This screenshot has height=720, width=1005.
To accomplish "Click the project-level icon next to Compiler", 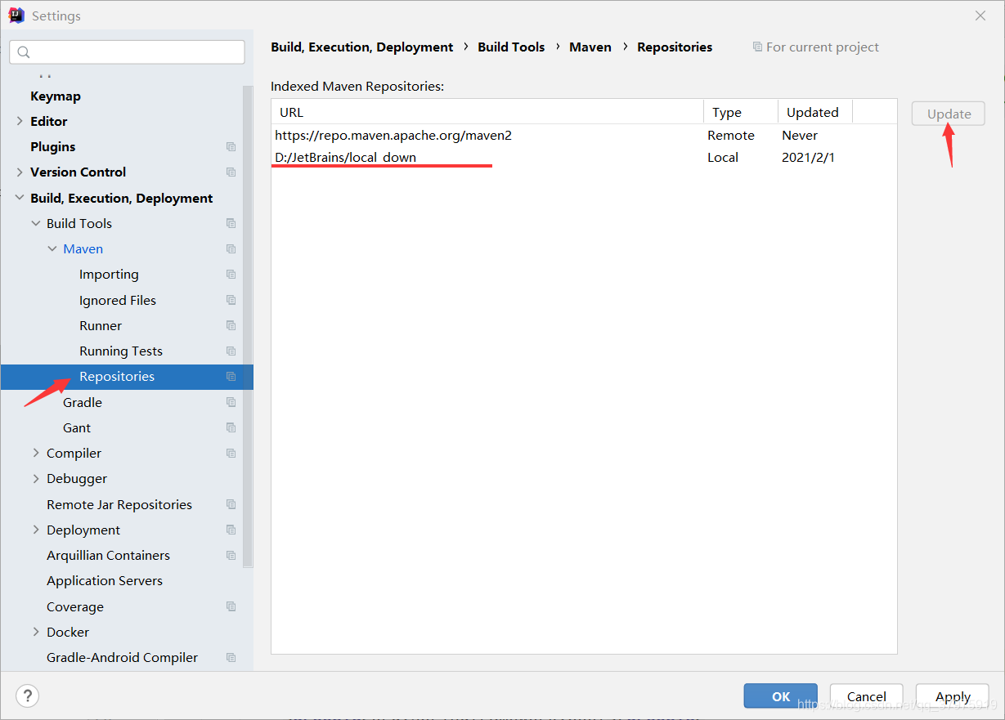I will point(231,454).
